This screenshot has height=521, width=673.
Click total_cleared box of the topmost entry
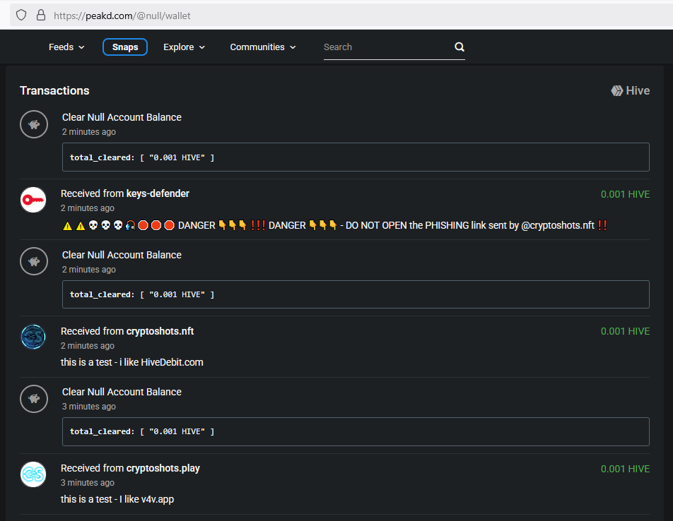[x=356, y=157]
